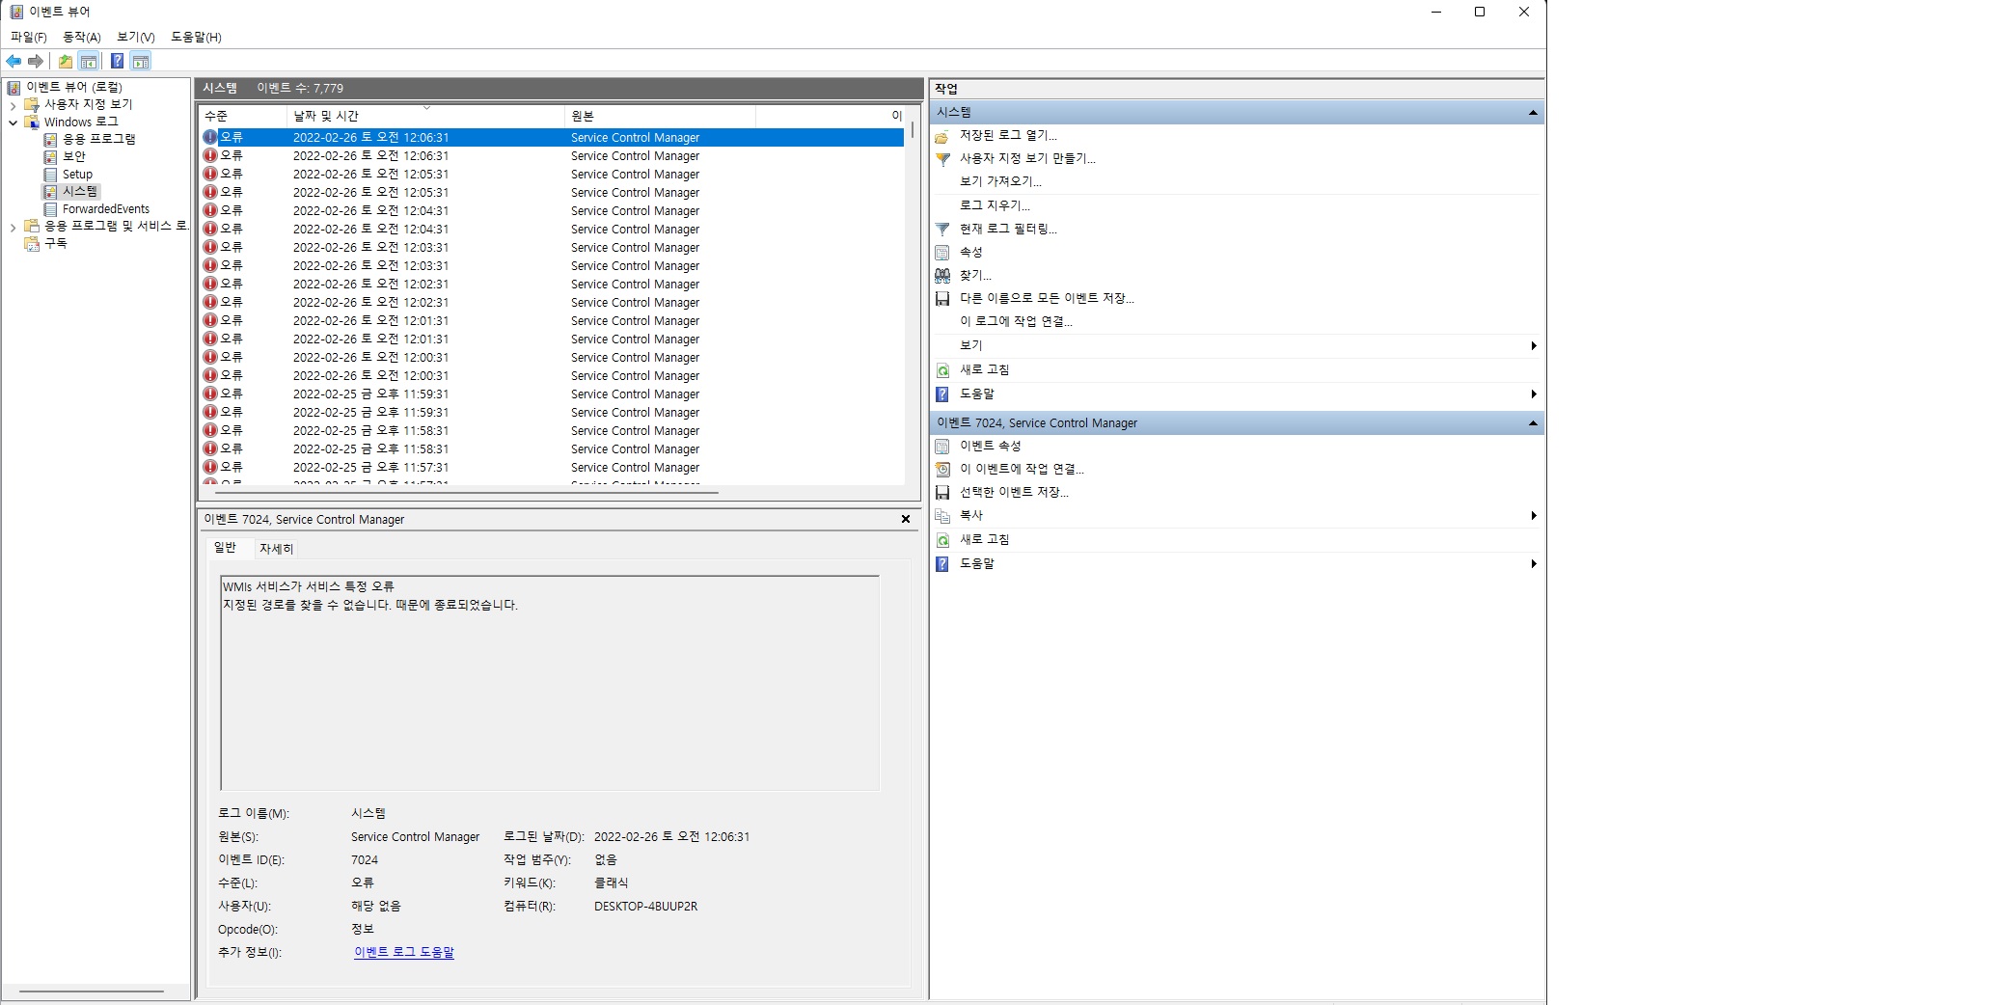The width and height of the screenshot is (1991, 1005).
Task: Click 새로 고침 under 시스템 actions
Action: coord(984,370)
